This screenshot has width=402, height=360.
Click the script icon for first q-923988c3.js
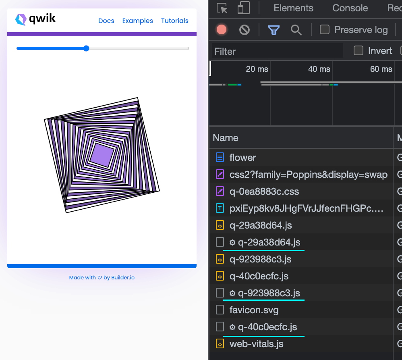[220, 259]
